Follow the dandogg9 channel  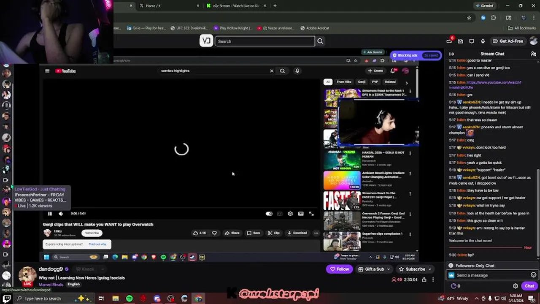point(340,269)
